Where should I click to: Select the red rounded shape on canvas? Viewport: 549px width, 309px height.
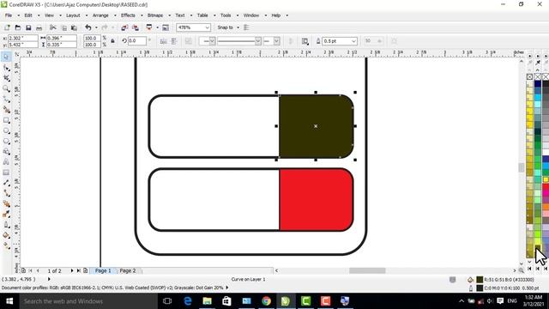coord(316,199)
